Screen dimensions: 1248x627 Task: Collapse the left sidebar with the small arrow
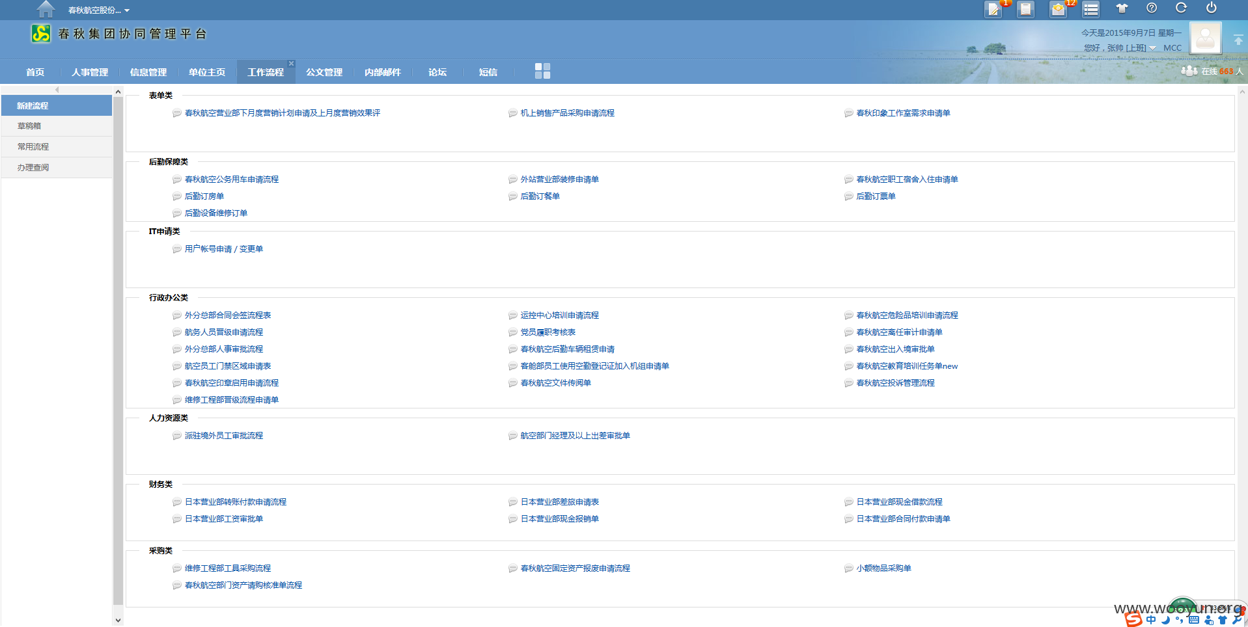tap(57, 90)
